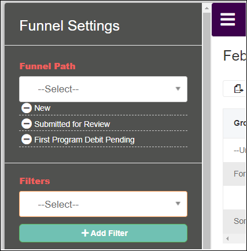Remove Submitted for Review step
The width and height of the screenshot is (247, 251).
click(x=27, y=123)
